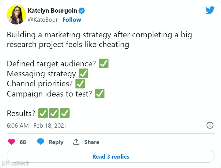Open the tweet info circle icon
This screenshot has width=221, height=168.
(210, 125)
